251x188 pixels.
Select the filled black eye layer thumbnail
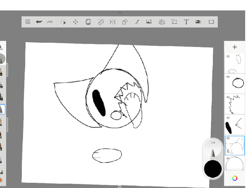pos(235,124)
